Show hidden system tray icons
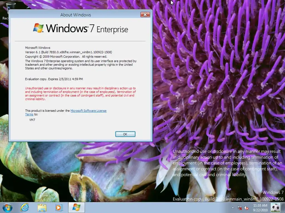This screenshot has height=213, width=285. point(233,208)
